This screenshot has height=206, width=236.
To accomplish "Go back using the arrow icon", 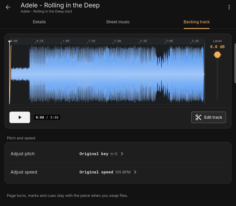I will coord(8,7).
